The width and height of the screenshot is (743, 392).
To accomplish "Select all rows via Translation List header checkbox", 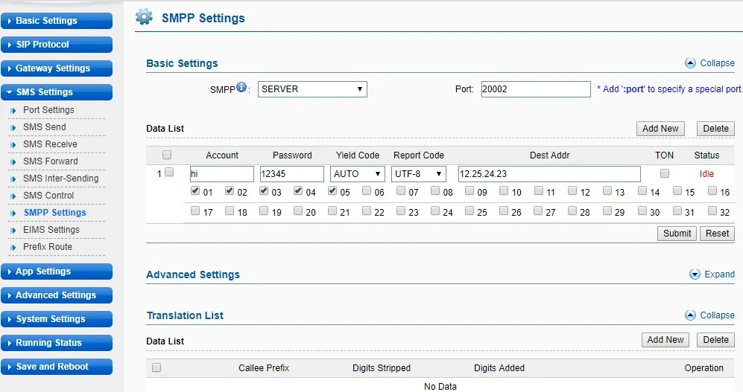I will coord(156,367).
